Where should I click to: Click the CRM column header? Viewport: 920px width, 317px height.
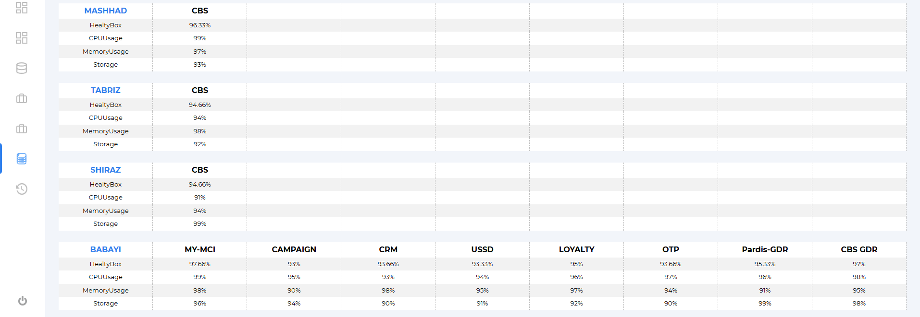[388, 249]
